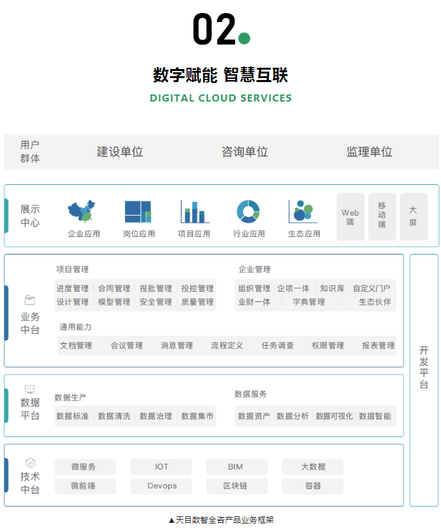Viewport: 441px width, 530px height.
Task: Select the 岗位应用 treemap icon
Action: pos(138,212)
